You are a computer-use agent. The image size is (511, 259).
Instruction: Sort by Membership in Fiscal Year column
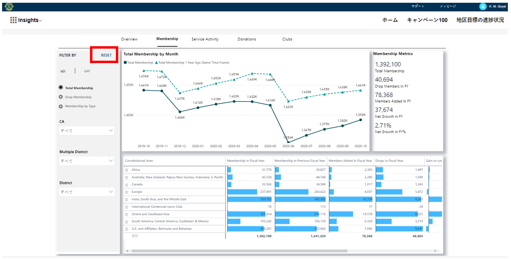point(245,161)
